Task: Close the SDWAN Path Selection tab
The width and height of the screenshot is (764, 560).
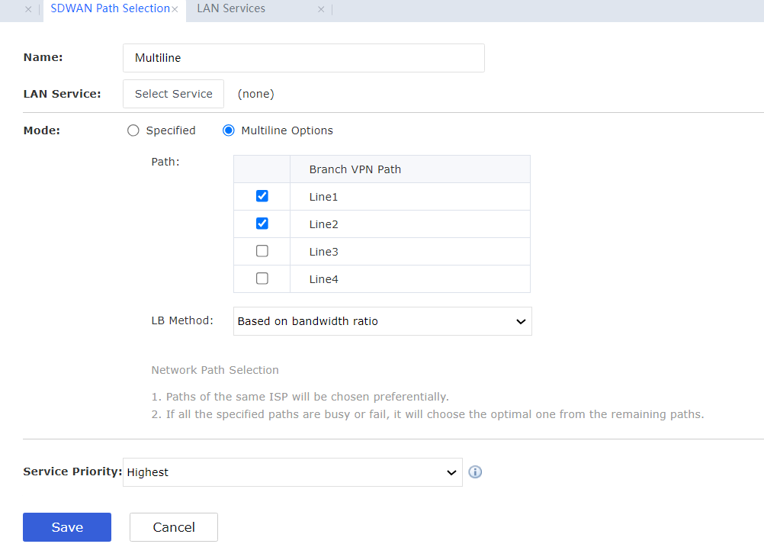Action: pyautogui.click(x=175, y=10)
